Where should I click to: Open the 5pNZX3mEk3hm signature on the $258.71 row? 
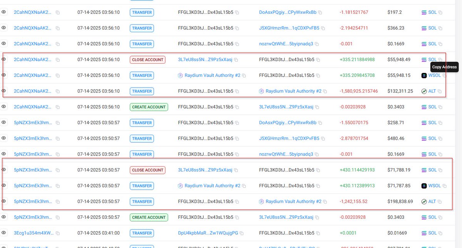pos(32,122)
